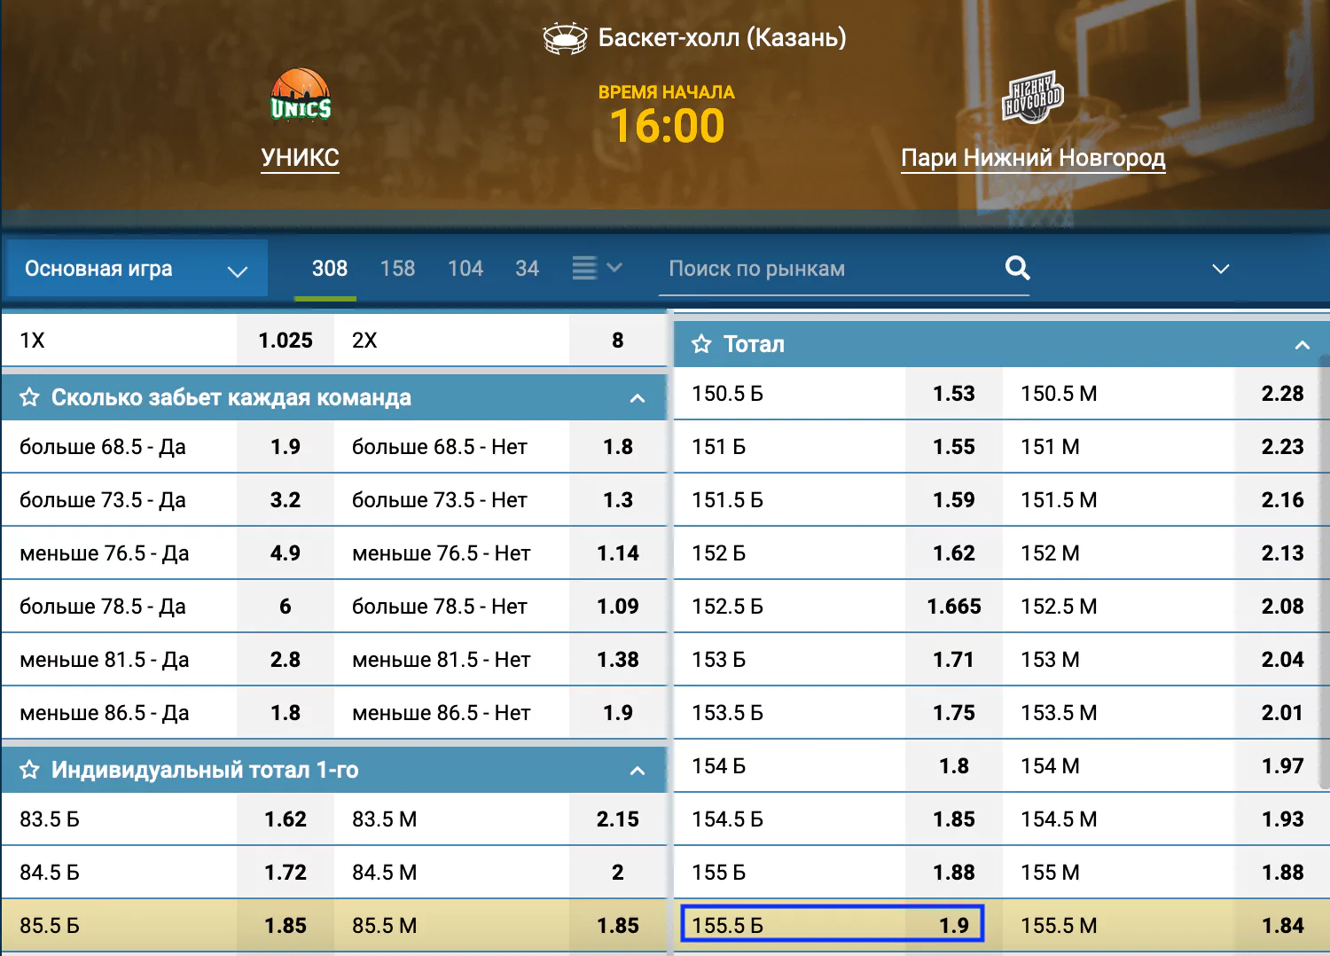Click the Nizhny Novgorod team logo
The width and height of the screenshot is (1330, 956).
(x=1033, y=97)
